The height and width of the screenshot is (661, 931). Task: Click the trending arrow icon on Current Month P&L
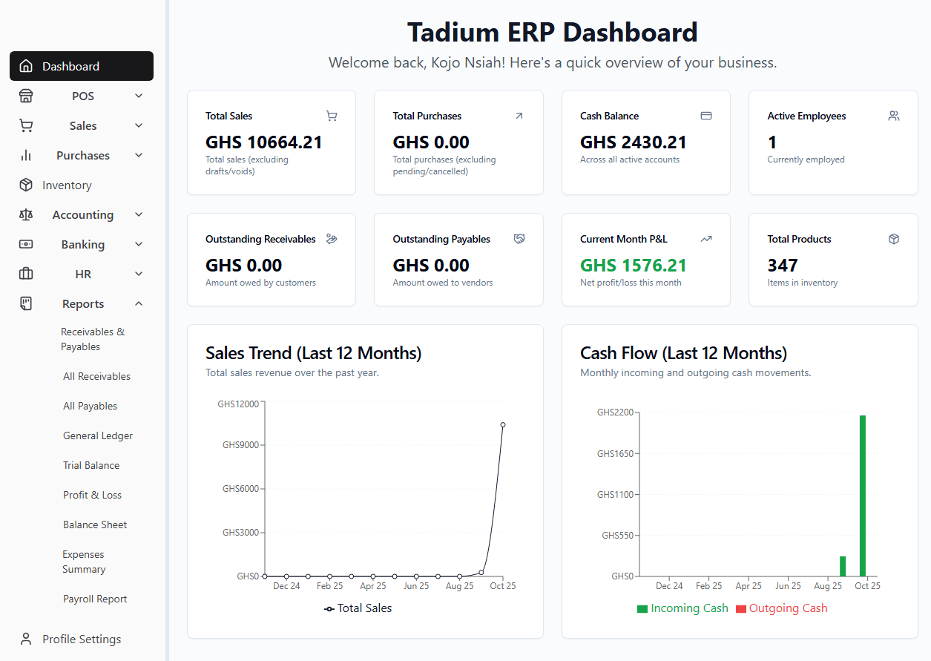click(706, 239)
